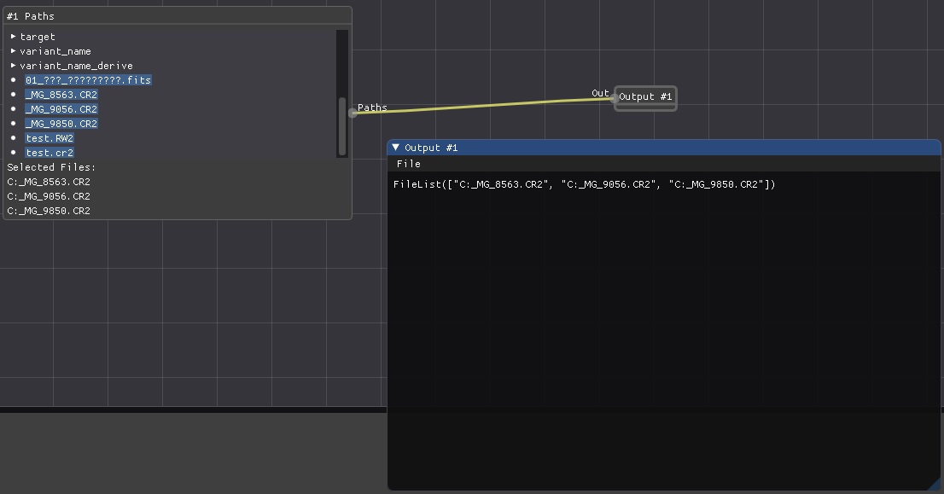The image size is (944, 494).
Task: Click the Paths node scrollbar thumb
Action: tap(342, 126)
